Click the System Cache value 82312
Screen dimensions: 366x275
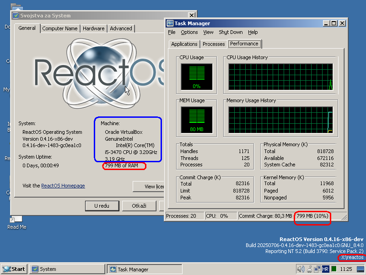(327, 165)
